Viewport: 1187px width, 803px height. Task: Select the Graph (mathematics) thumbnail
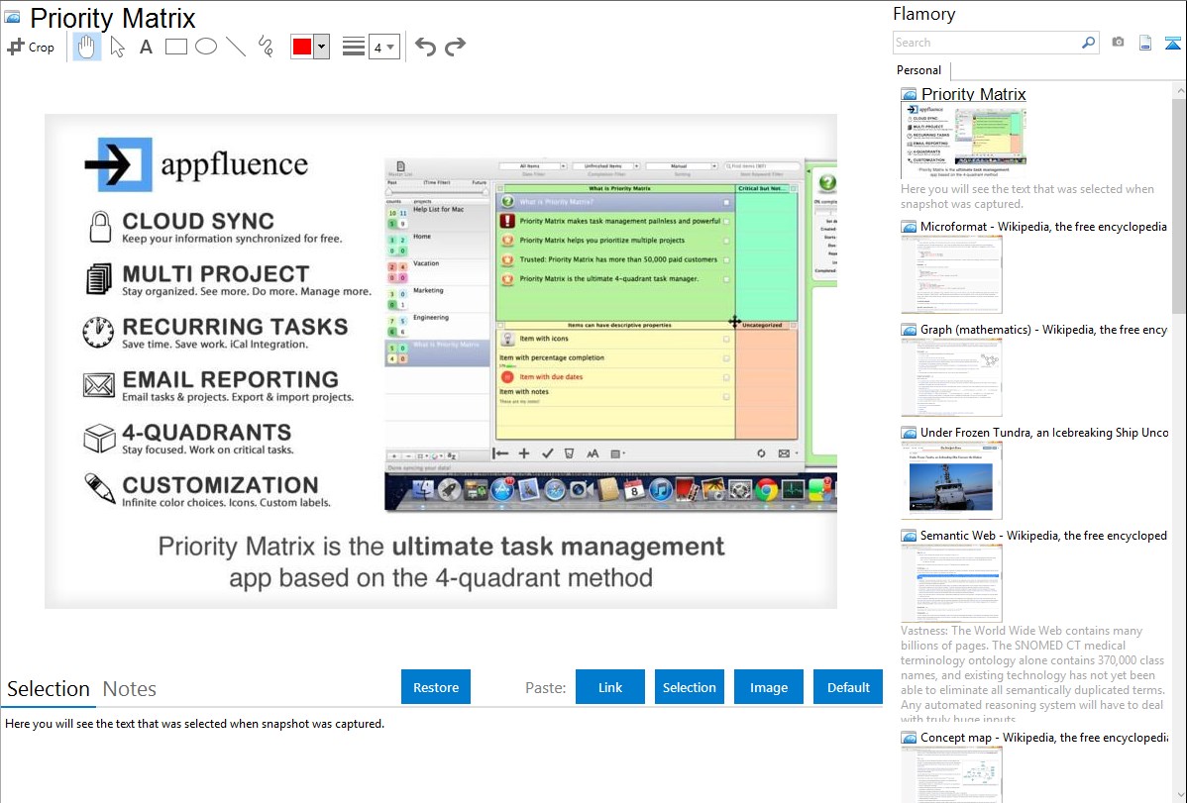(x=951, y=377)
